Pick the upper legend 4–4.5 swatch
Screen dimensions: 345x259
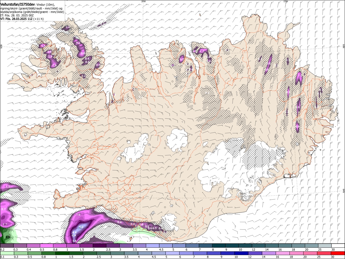[153, 246]
